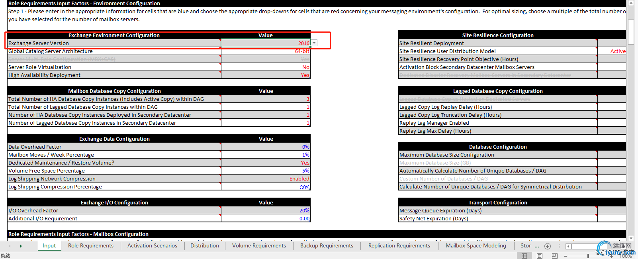638x259 pixels.
Task: Click the Mailbox Database Copy Configuration header
Action: pyautogui.click(x=114, y=91)
